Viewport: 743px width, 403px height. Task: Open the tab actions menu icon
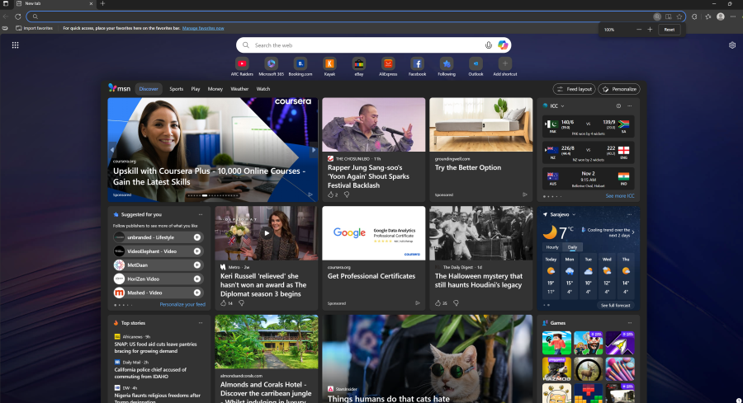click(6, 3)
